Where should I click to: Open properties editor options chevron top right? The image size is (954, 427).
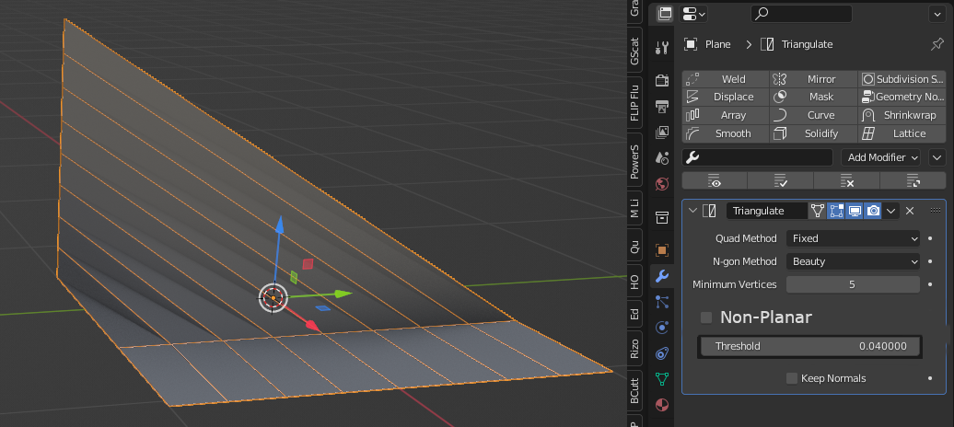(937, 14)
